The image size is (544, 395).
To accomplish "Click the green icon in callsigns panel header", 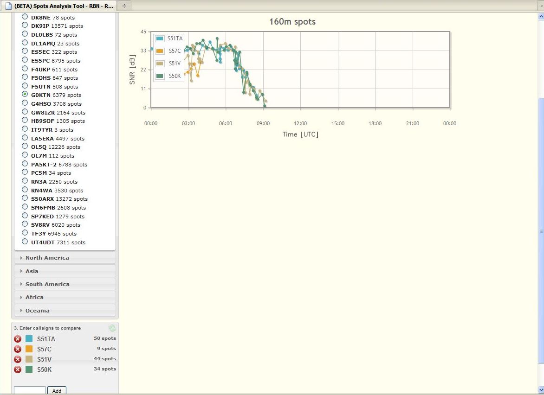I will point(112,328).
